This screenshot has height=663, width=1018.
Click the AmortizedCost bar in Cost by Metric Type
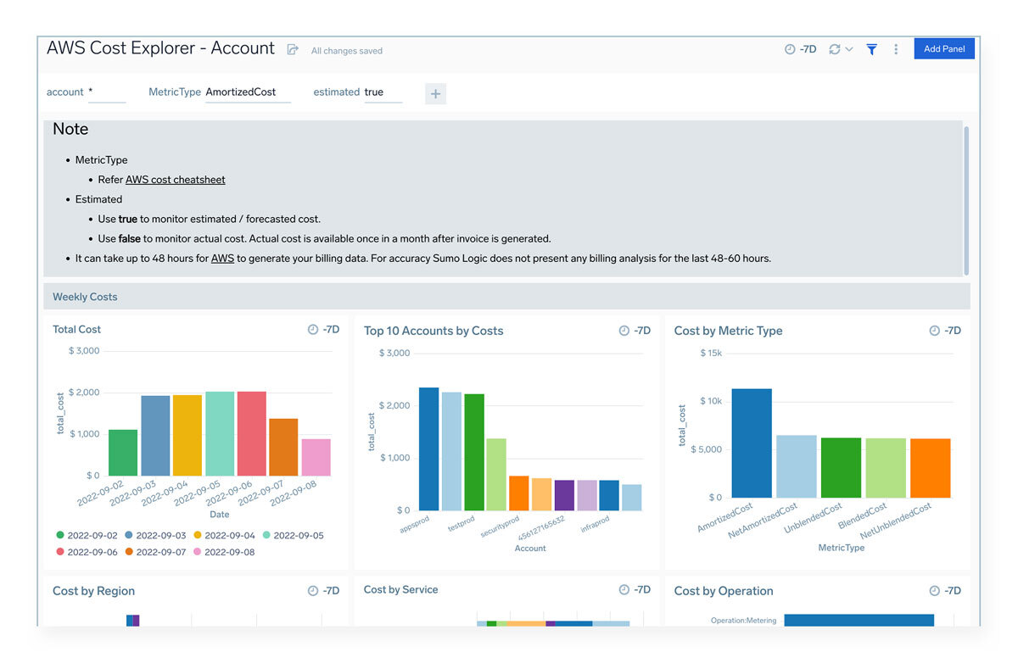752,443
